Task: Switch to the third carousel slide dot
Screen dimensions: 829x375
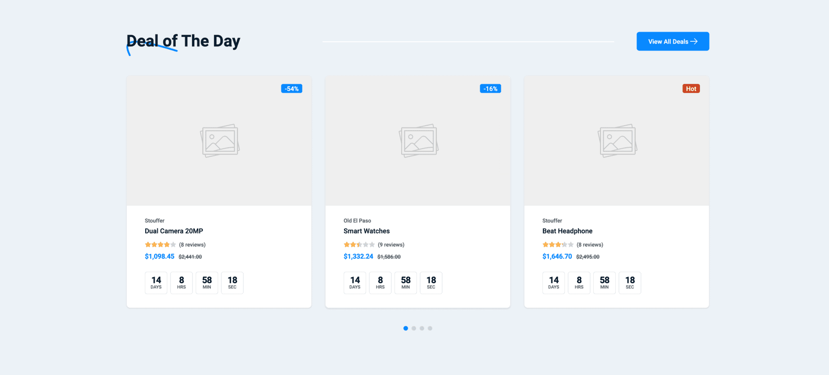Action: 422,328
